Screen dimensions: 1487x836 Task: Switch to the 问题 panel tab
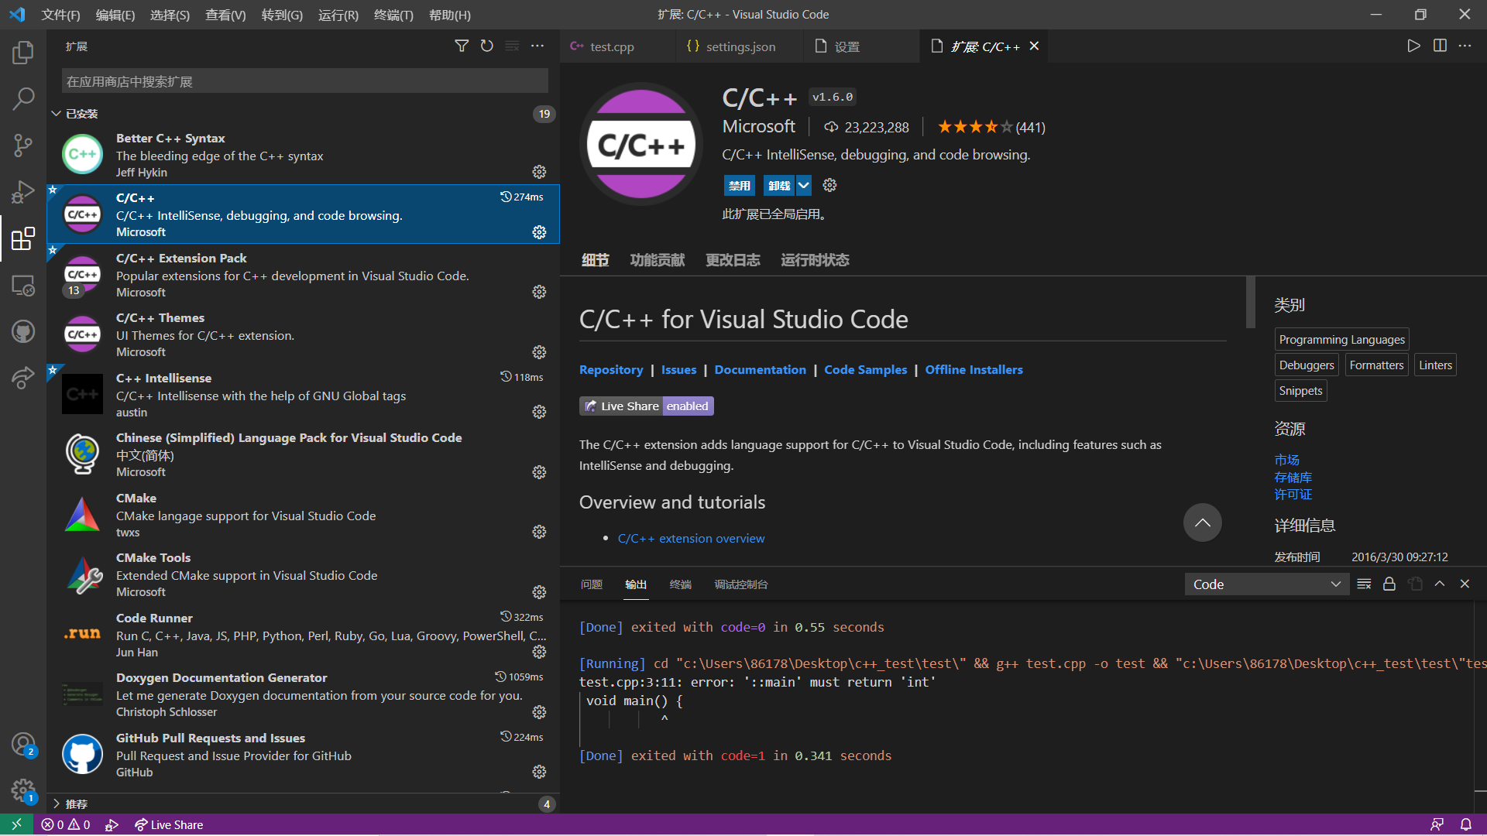click(x=592, y=584)
